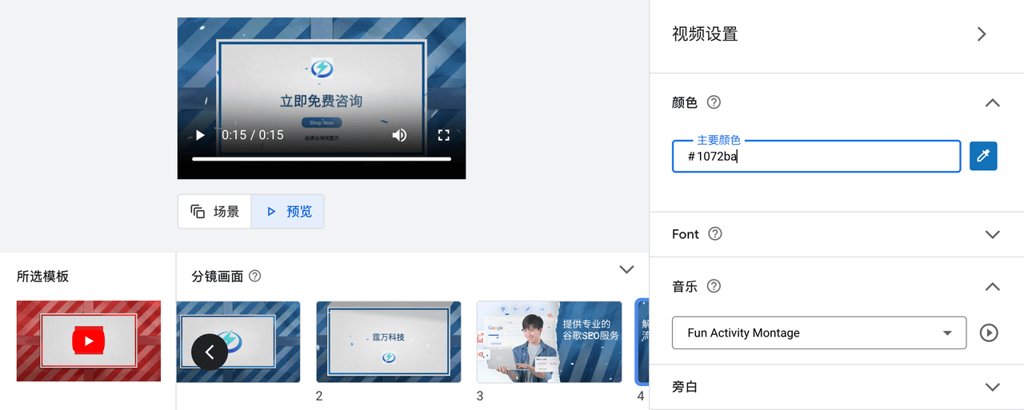Open the Fun Activity Montage music dropdown

819,332
